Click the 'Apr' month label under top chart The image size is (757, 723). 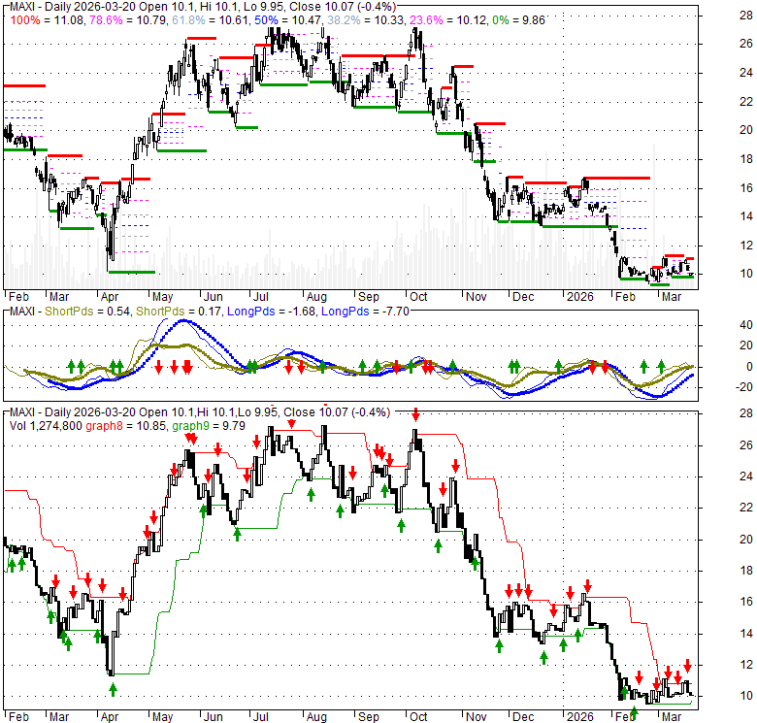pyautogui.click(x=109, y=297)
